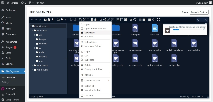Expand the wp-includes tree folder arrow
The height and width of the screenshot is (102, 213).
tap(33, 70)
